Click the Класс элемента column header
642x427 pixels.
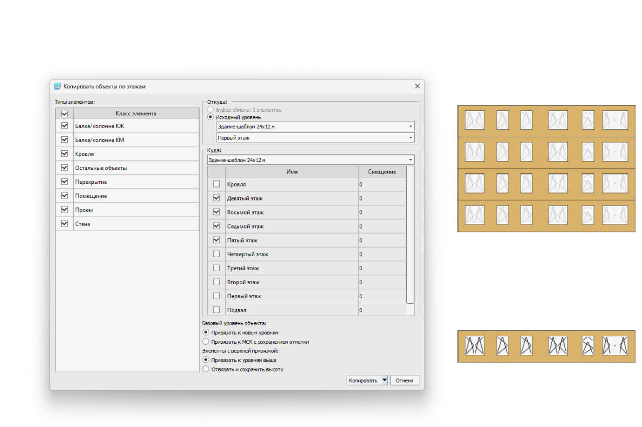(x=136, y=113)
